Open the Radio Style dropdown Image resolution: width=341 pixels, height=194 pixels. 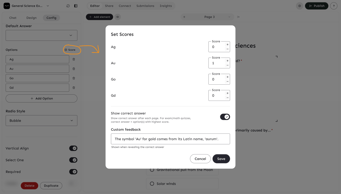click(x=41, y=120)
